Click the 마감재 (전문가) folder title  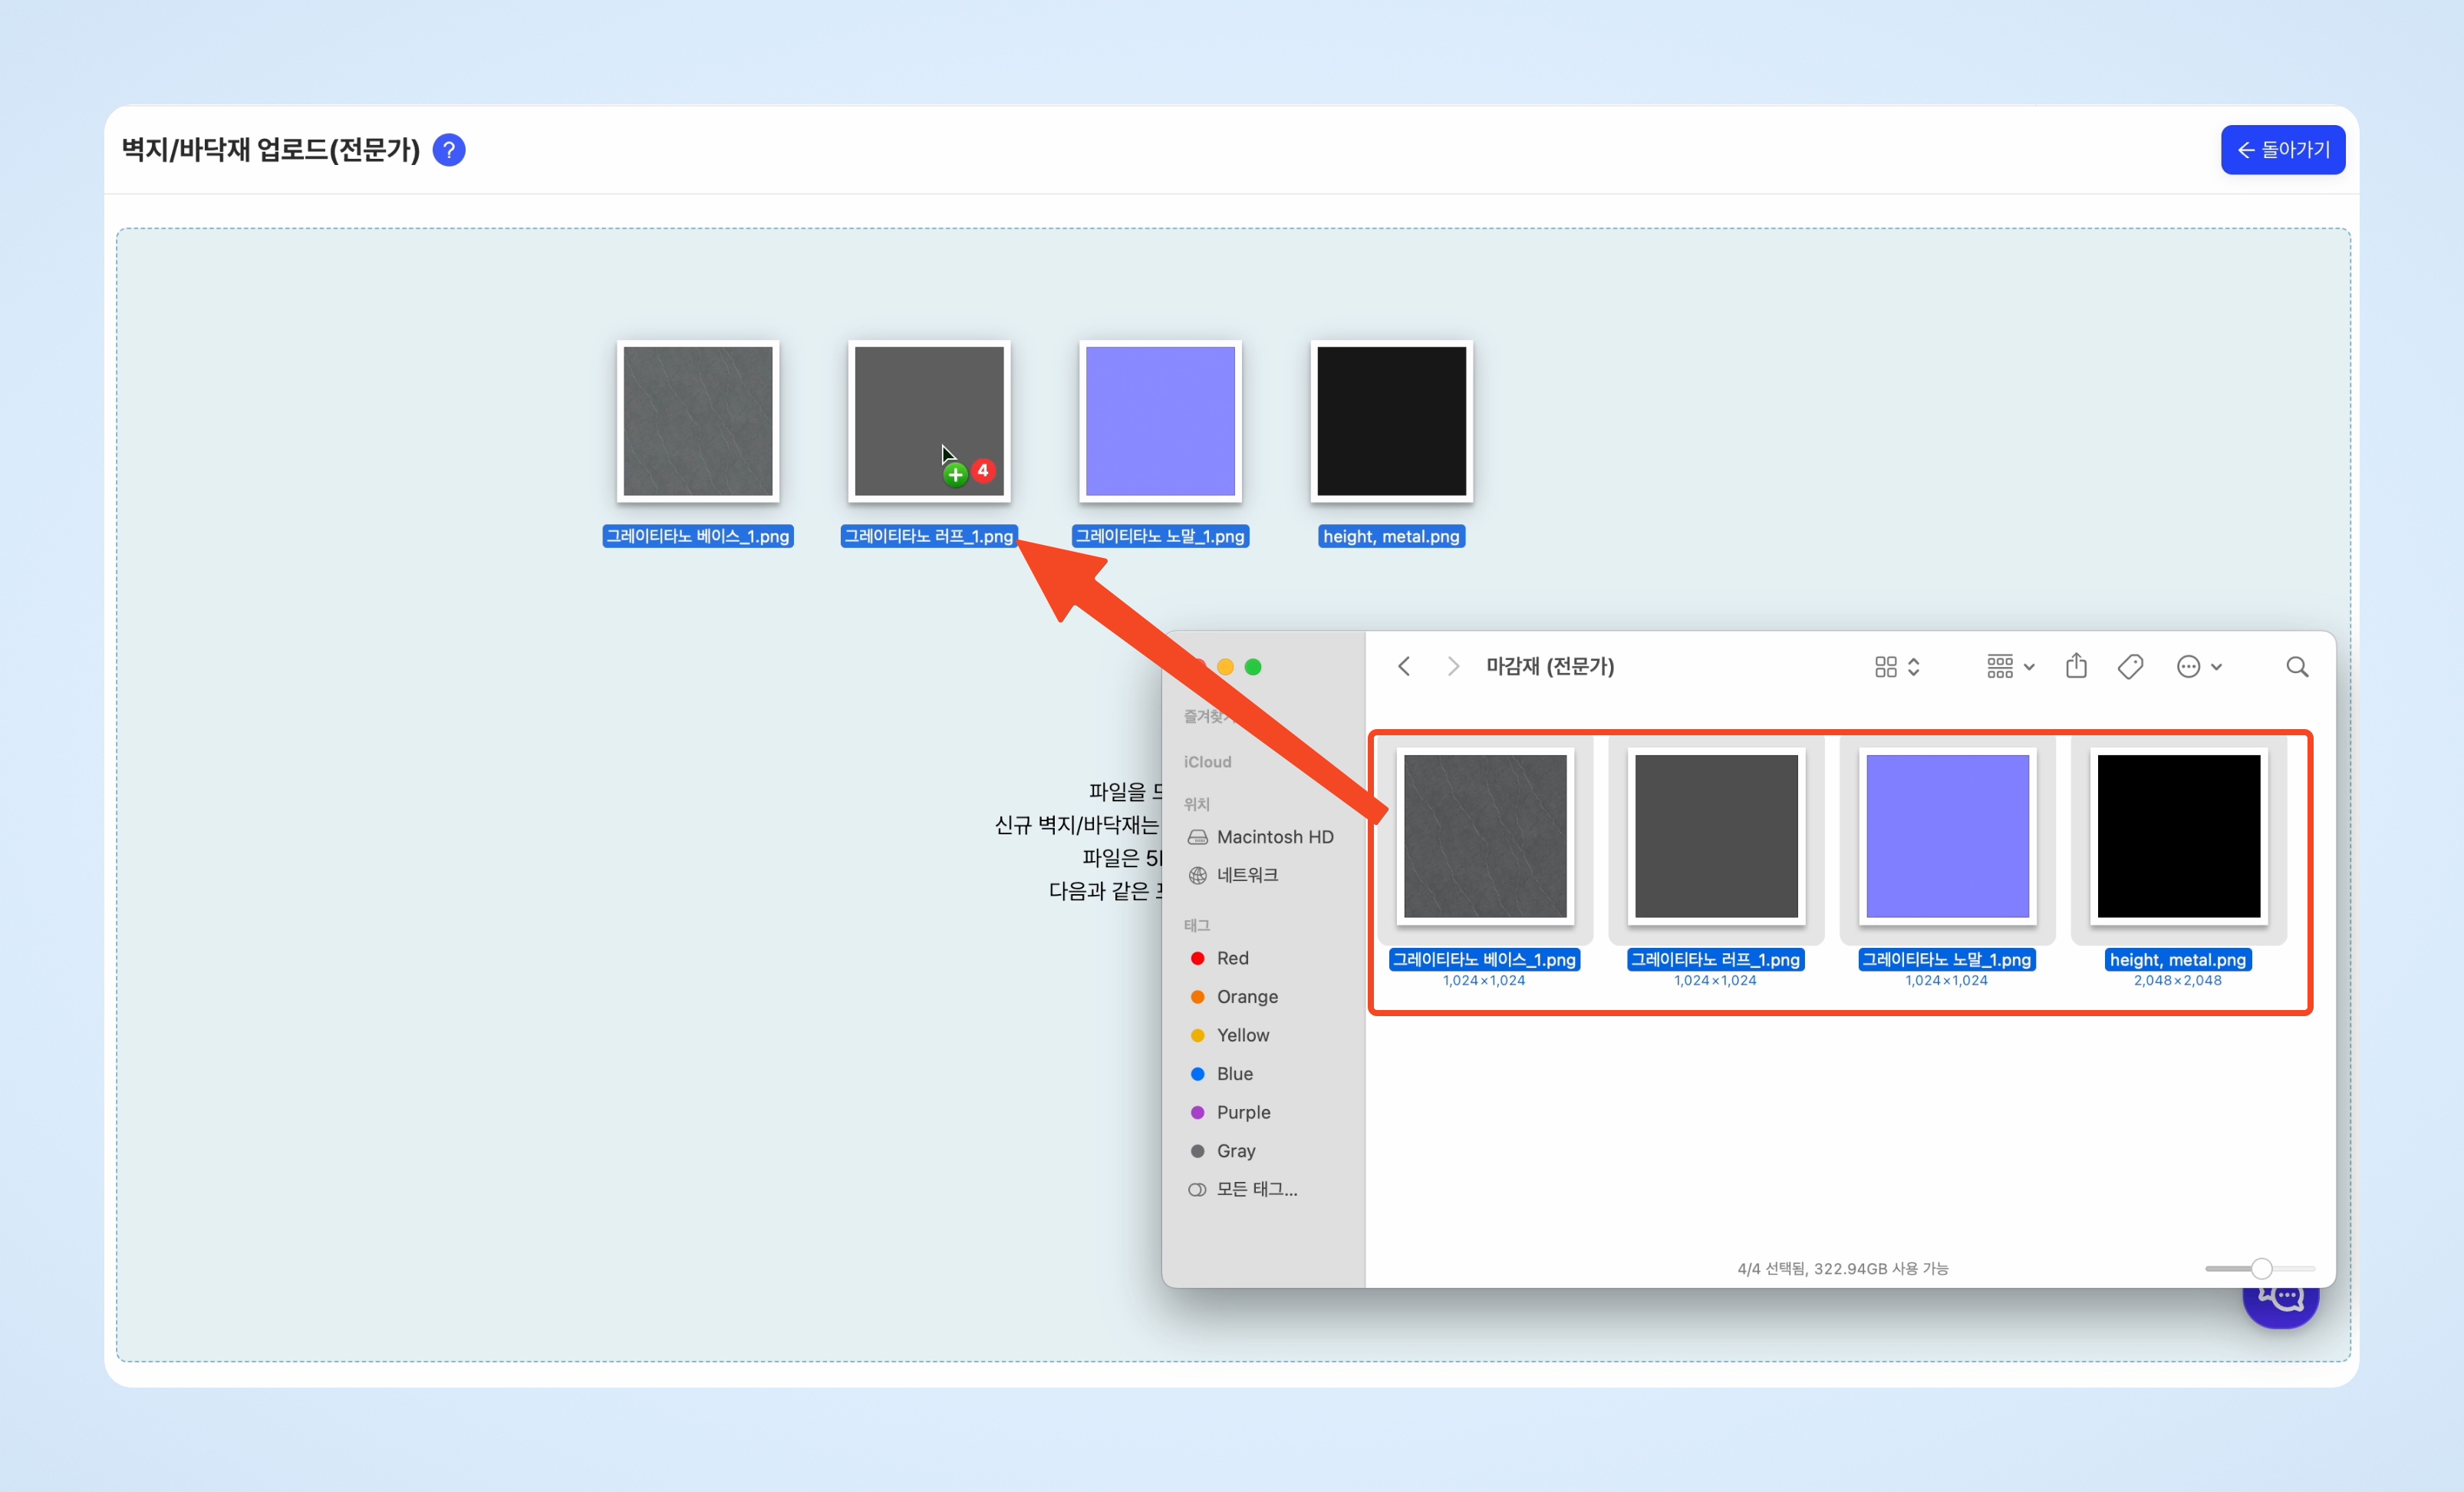1550,666
